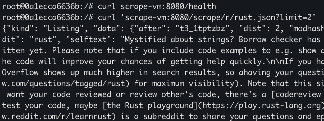This screenshot has height=121, width=324.
Task: Click the 'Borrow checker' text
Action: point(271,39)
